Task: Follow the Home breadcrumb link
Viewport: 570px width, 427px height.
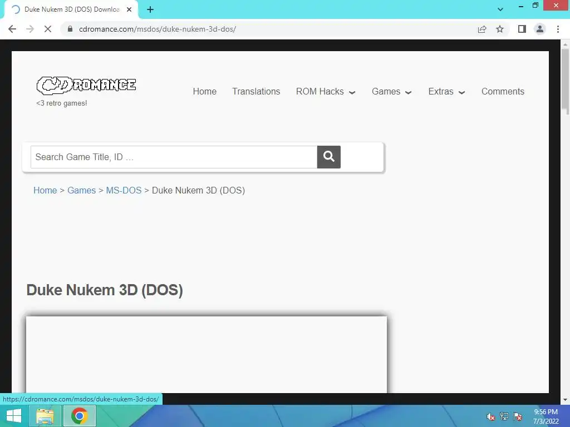Action: [45, 190]
